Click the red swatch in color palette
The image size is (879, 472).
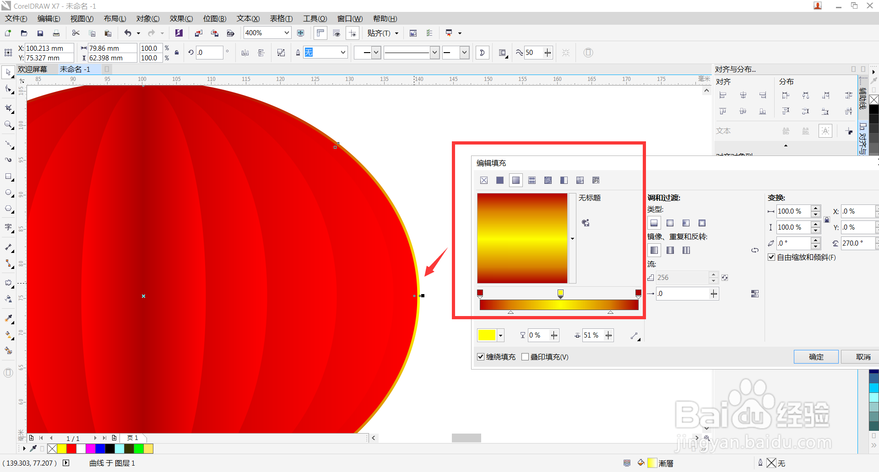coord(71,449)
